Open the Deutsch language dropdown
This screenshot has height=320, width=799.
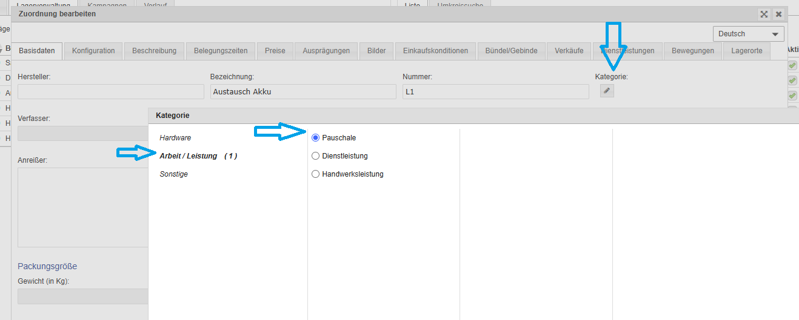point(748,34)
